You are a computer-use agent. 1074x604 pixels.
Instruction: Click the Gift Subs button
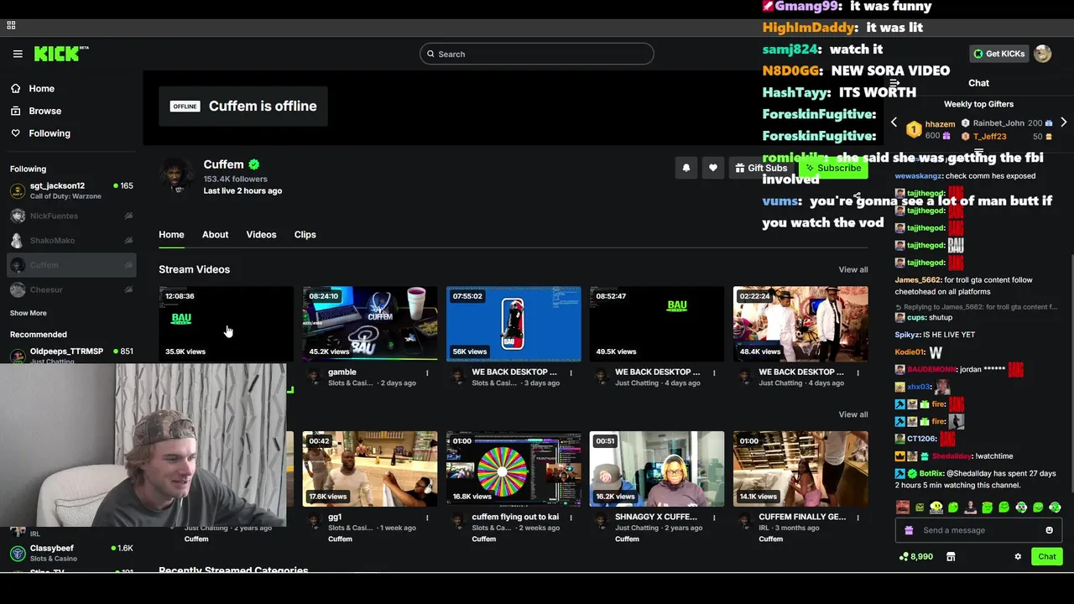[x=761, y=168]
